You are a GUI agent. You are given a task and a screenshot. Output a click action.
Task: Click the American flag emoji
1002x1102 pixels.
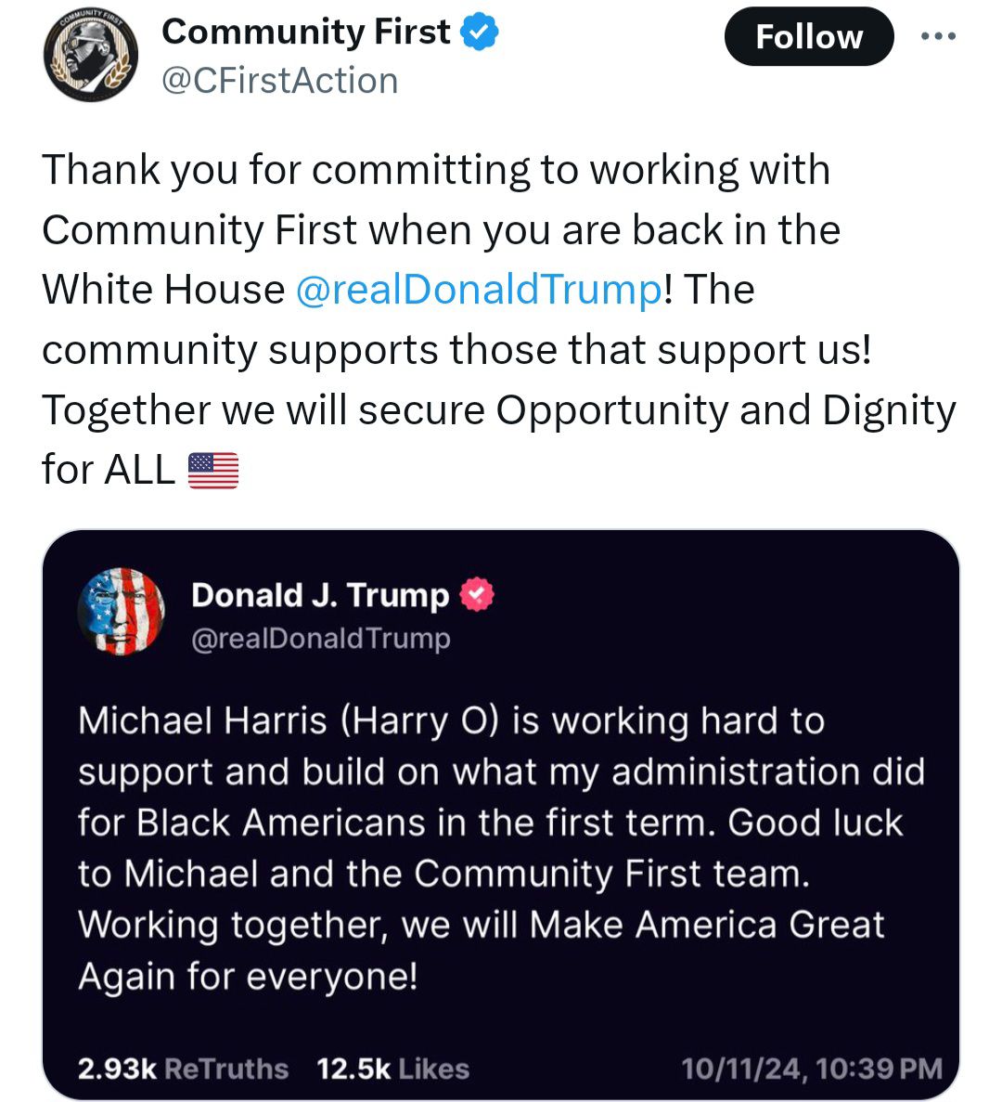click(213, 470)
